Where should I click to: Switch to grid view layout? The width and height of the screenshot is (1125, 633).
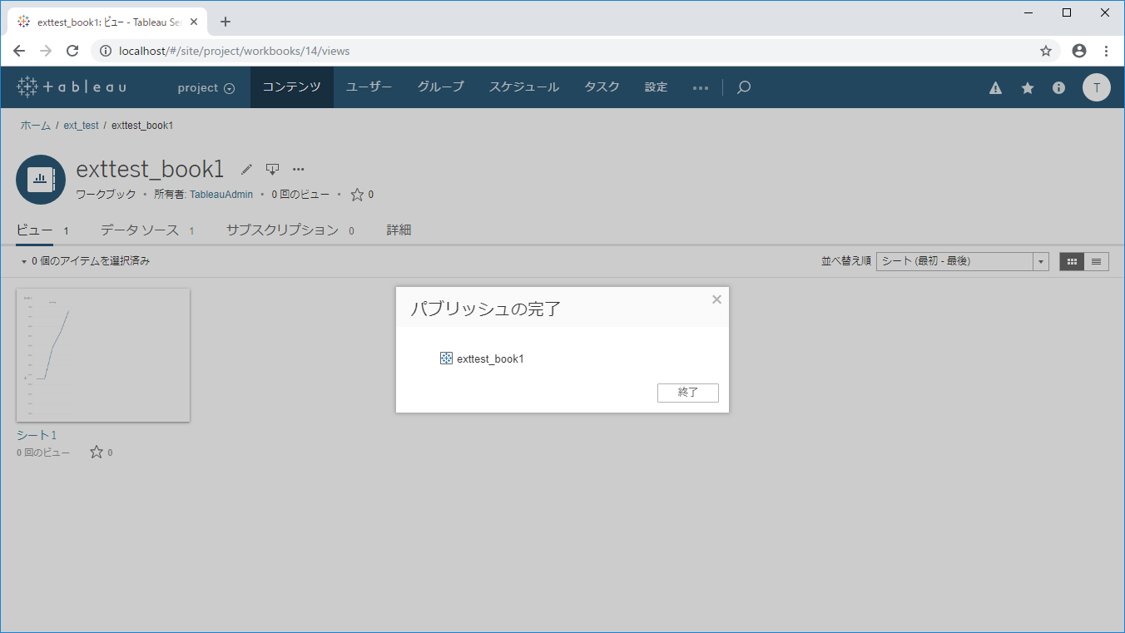[x=1072, y=261]
